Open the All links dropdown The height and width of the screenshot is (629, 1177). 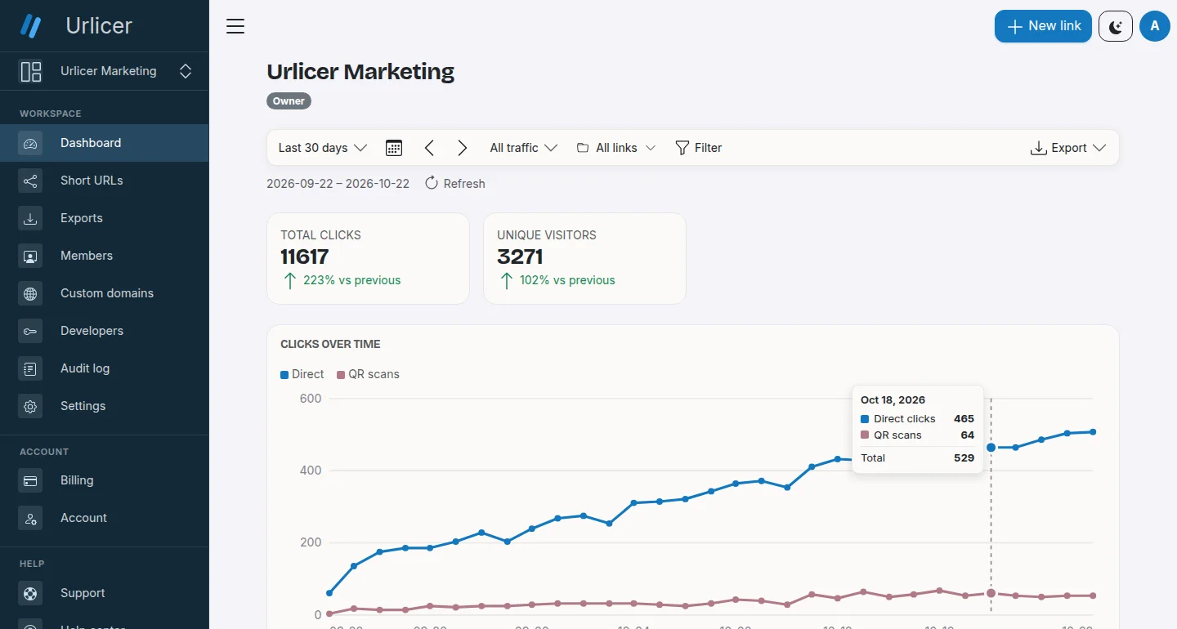[616, 148]
